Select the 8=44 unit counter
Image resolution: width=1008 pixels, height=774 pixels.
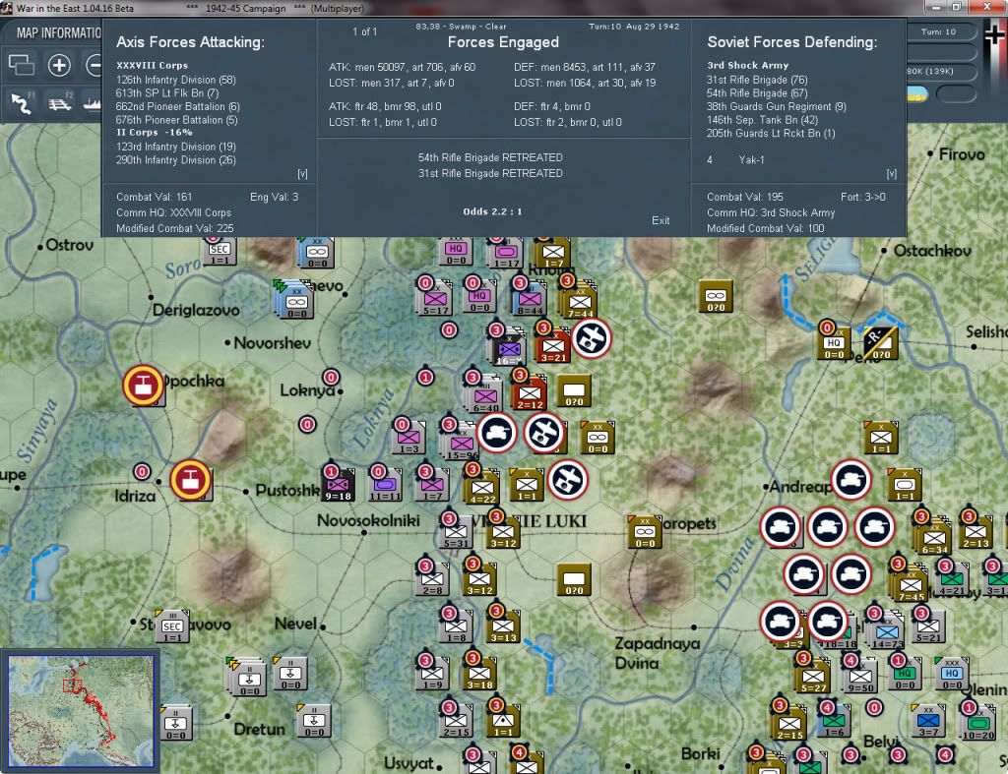(530, 299)
